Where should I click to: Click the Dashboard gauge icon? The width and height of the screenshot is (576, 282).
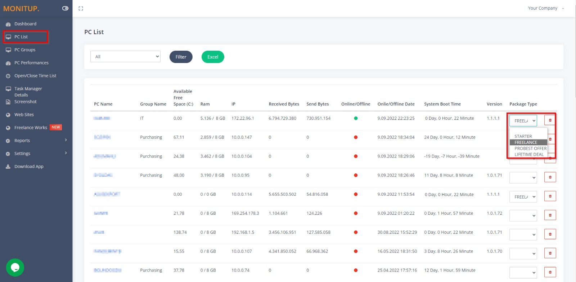tap(8, 24)
